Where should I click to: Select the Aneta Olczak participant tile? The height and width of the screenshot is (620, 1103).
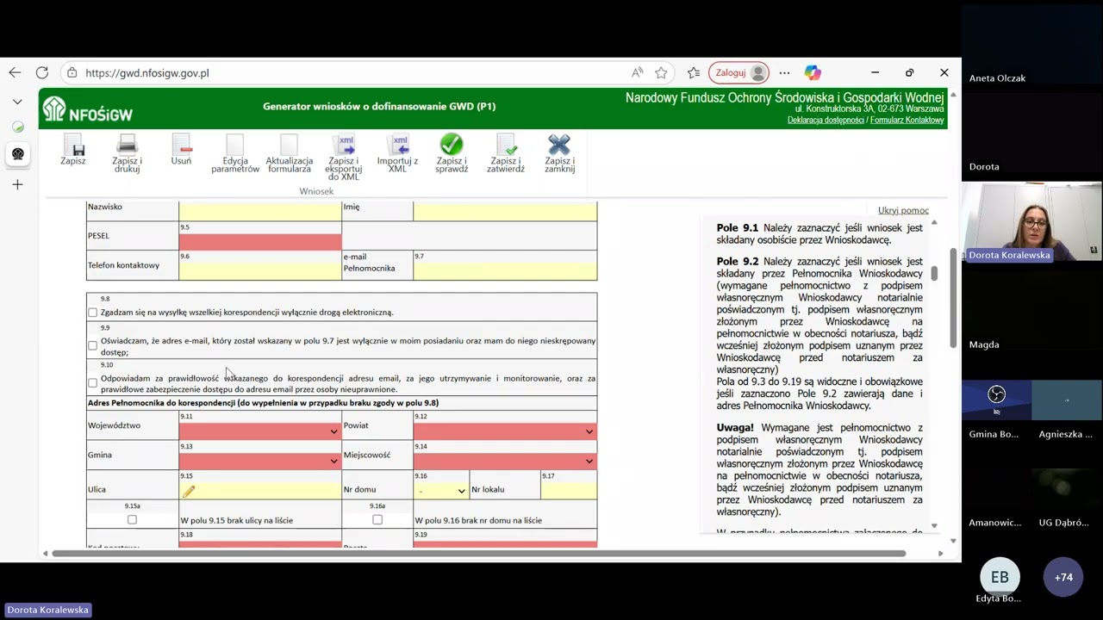(1031, 46)
